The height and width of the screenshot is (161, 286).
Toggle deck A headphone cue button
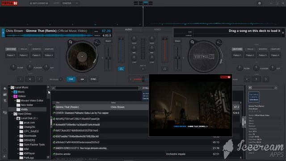(121, 69)
